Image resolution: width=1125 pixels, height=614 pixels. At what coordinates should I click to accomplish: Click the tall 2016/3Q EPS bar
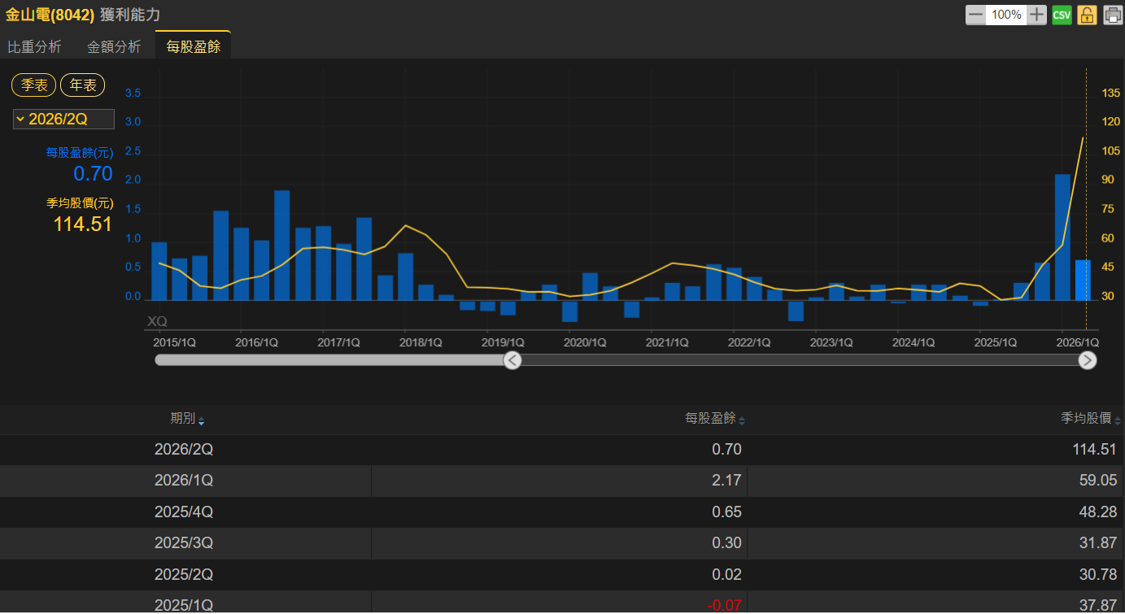(x=281, y=246)
